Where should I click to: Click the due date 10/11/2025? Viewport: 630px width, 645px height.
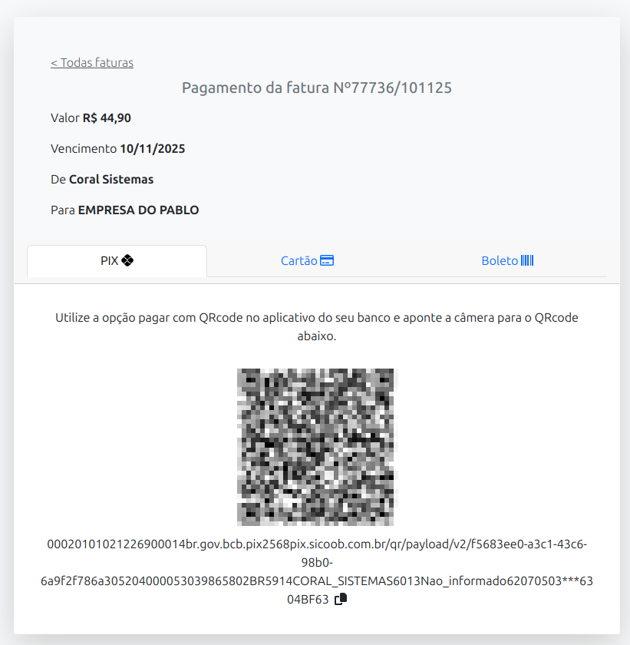pyautogui.click(x=153, y=148)
